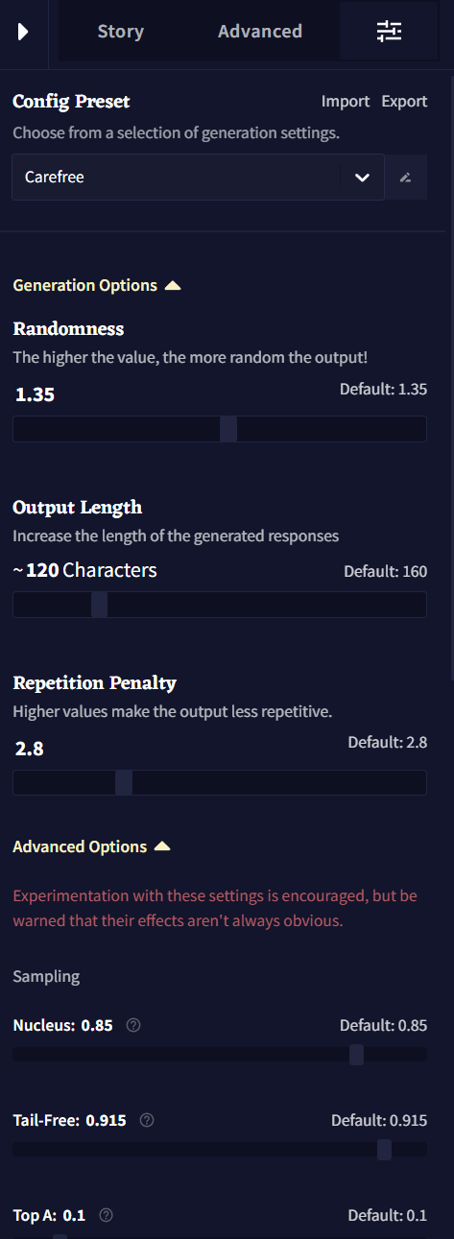Switch to the Story tab
454x1239 pixels.
(x=120, y=32)
